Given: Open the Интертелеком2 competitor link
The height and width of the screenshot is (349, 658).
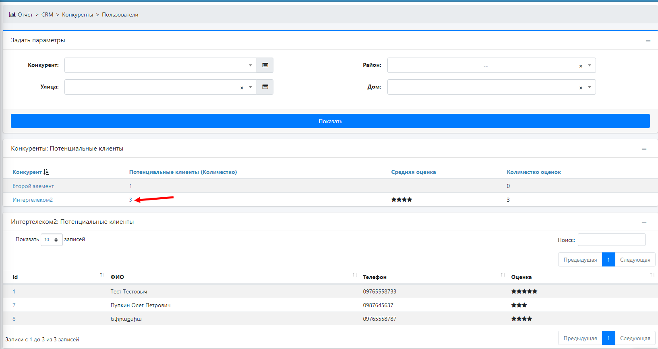Looking at the screenshot, I should click(33, 200).
